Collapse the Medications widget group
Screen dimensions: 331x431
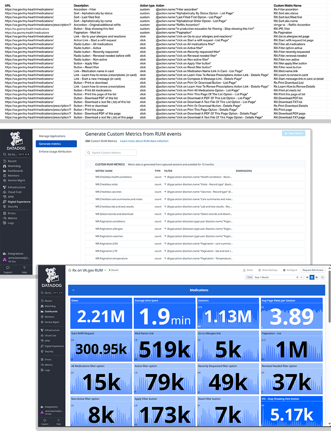(x=73, y=290)
